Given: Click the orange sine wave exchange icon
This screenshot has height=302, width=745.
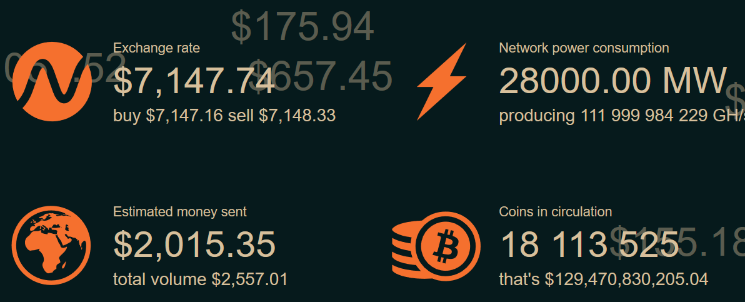Looking at the screenshot, I should pyautogui.click(x=52, y=81).
